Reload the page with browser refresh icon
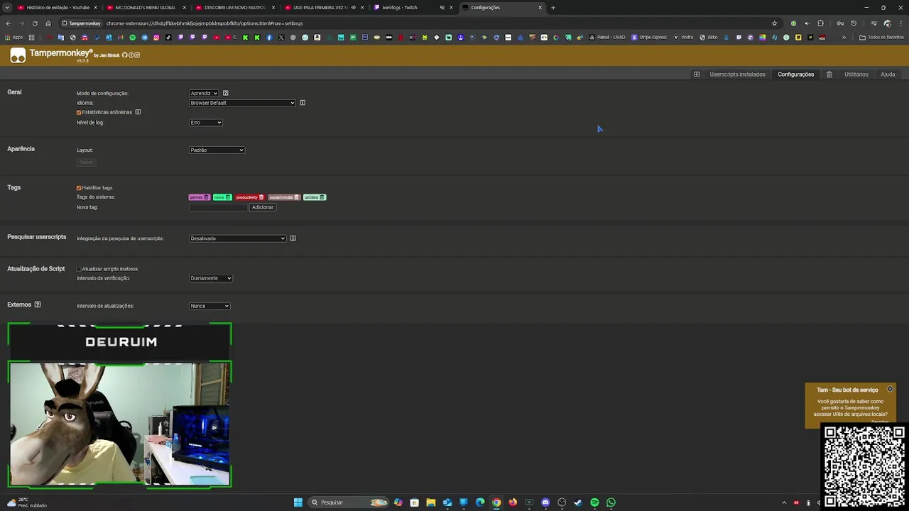 pos(34,23)
